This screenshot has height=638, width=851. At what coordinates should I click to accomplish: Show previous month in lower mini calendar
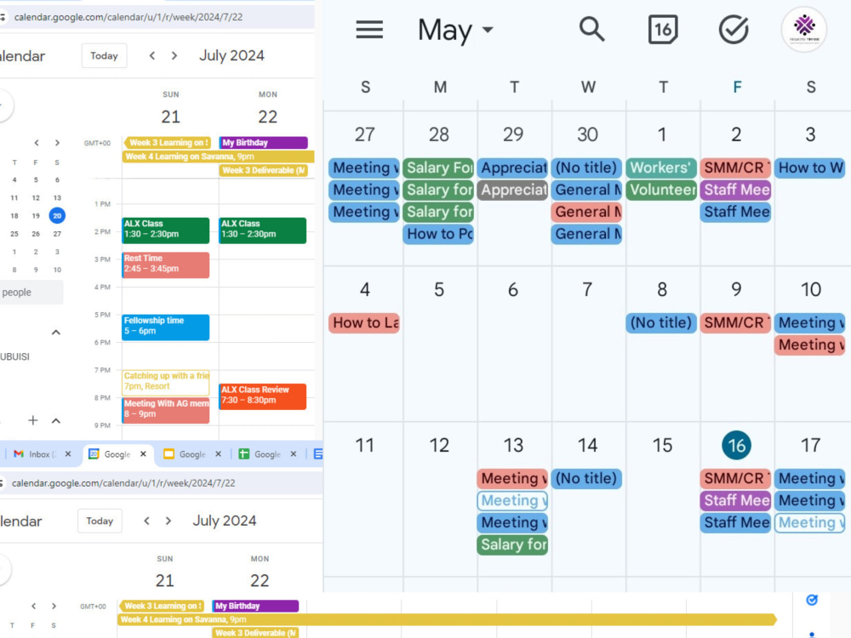[34, 606]
